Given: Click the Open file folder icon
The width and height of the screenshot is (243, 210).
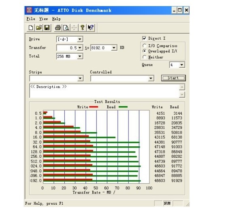Looking at the screenshot, I should pos(39,28).
